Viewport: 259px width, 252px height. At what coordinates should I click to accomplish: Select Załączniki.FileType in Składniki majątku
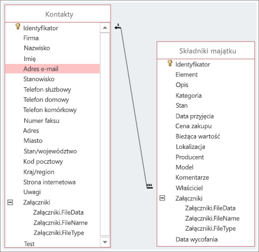[x=210, y=228]
